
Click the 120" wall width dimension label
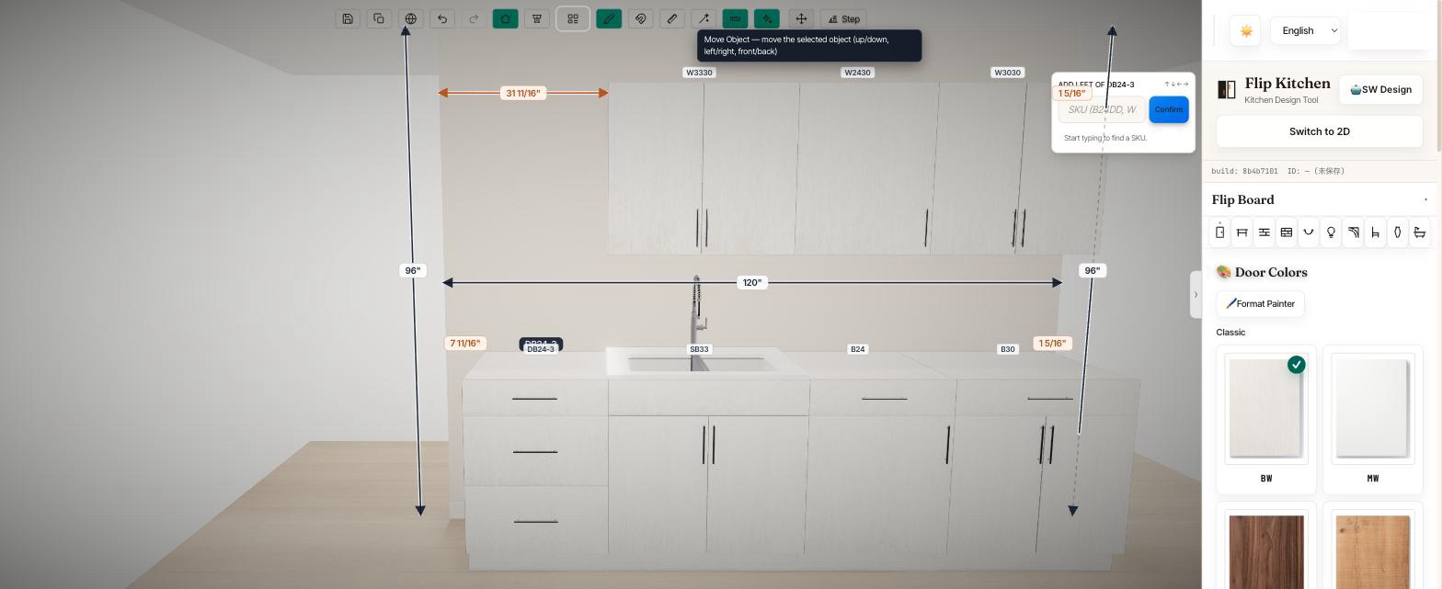pos(752,282)
